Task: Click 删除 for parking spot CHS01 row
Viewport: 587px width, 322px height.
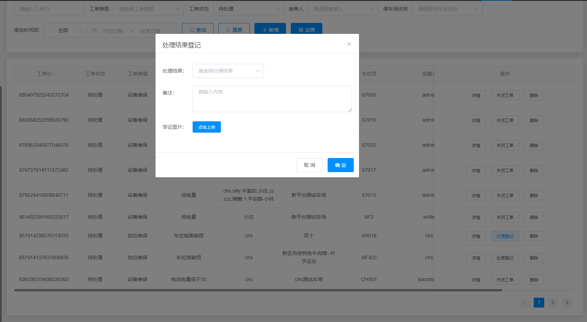Action: click(x=534, y=280)
